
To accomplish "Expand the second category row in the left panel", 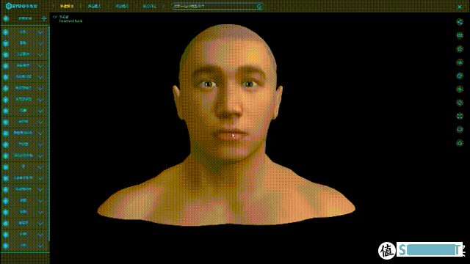I will pos(40,43).
